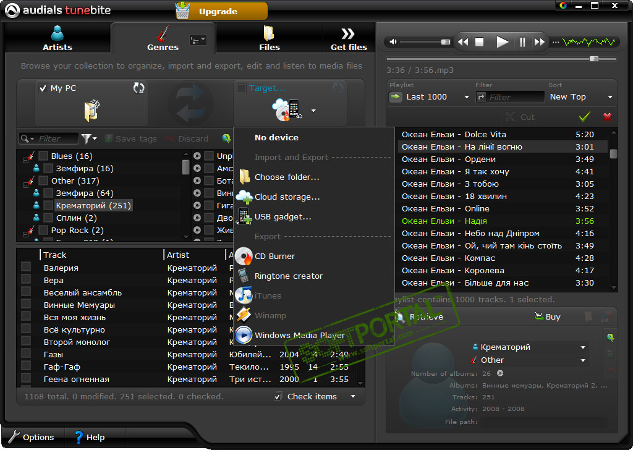Click the playlist Filter field

[x=510, y=97]
